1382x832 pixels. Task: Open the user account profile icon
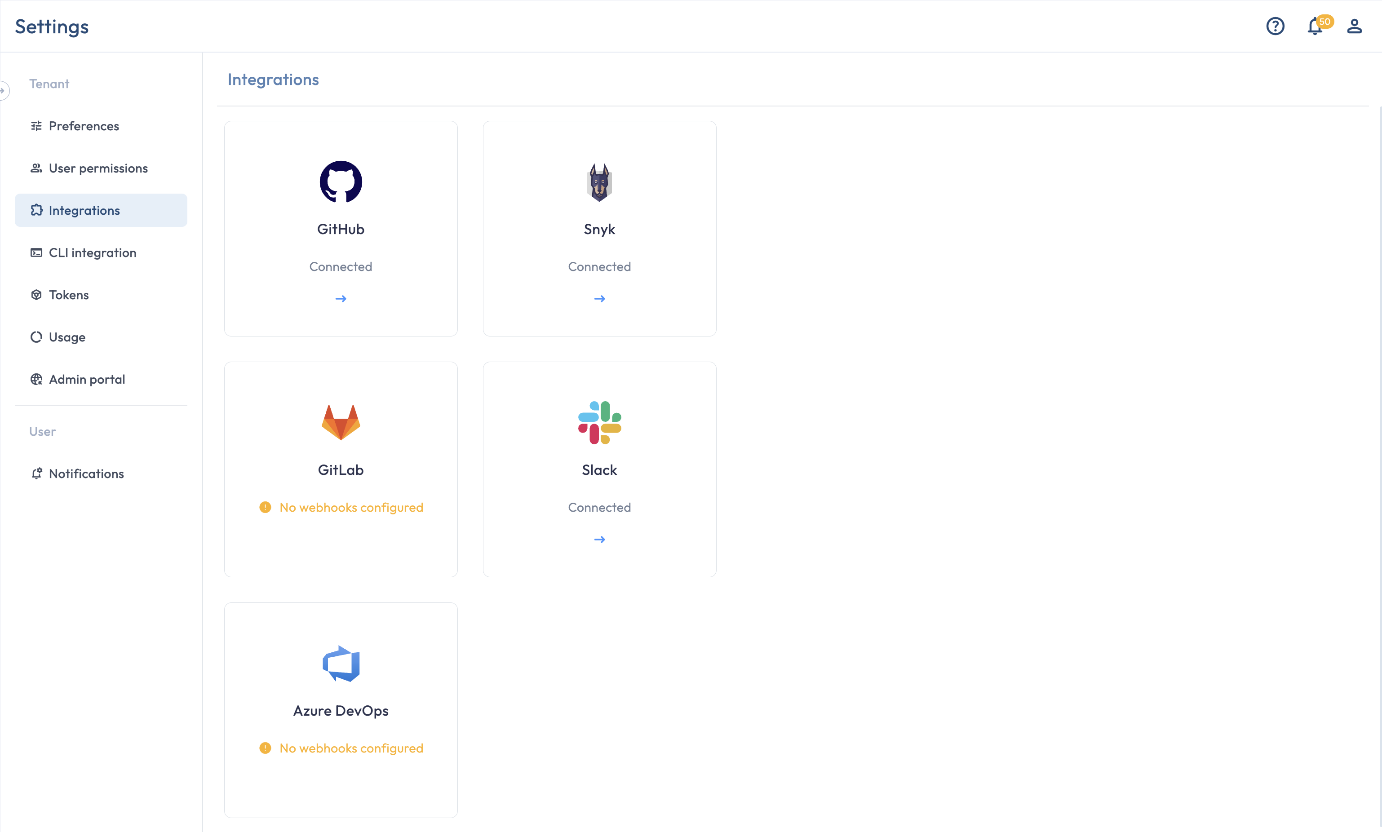tap(1354, 27)
